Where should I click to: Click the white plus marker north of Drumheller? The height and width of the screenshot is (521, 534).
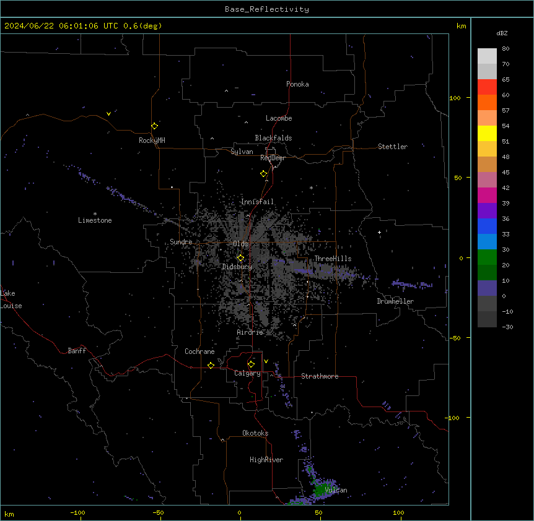pyautogui.click(x=379, y=232)
